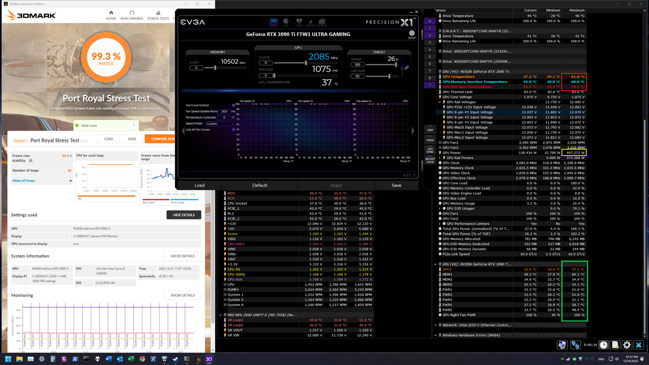Open HWiNFO settings gear icon
This screenshot has width=649, height=365.
(x=627, y=345)
